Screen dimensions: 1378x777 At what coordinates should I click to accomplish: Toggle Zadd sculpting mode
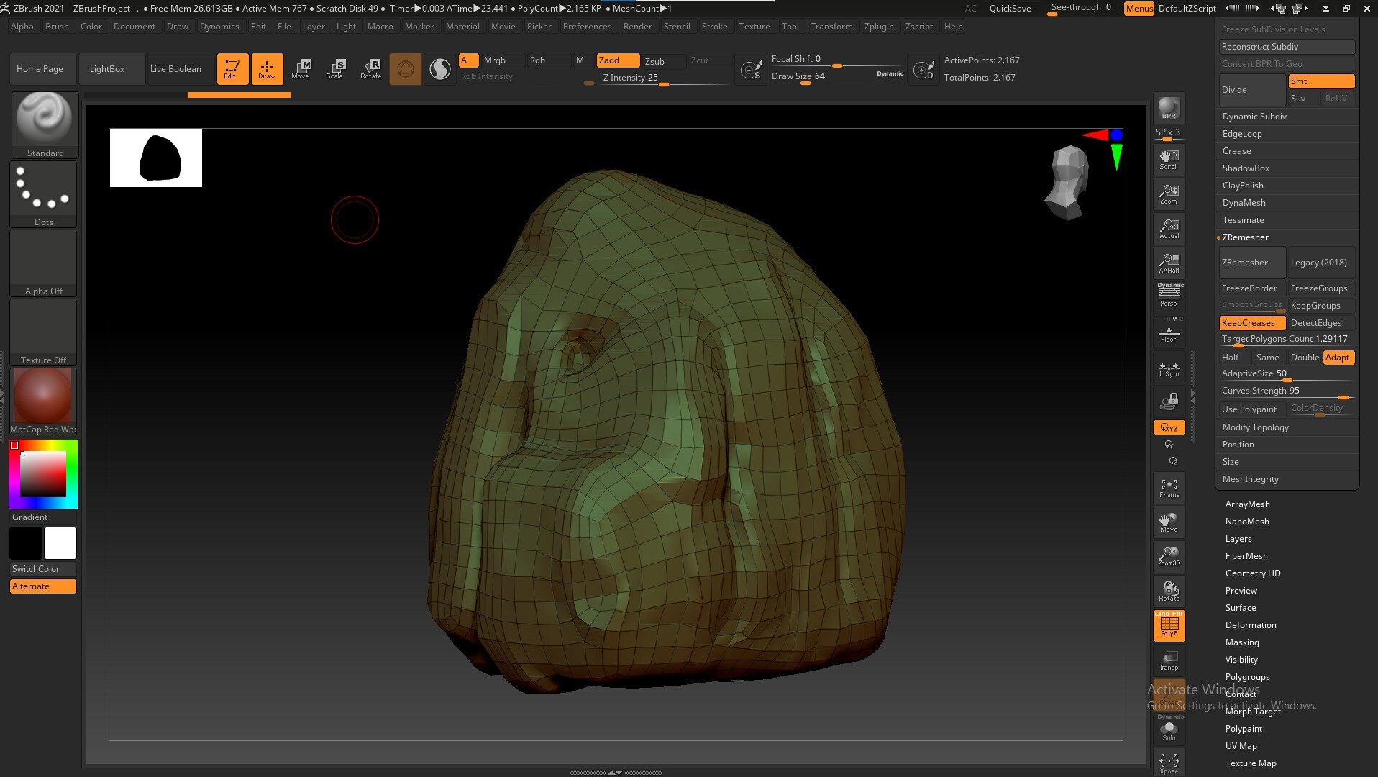click(616, 60)
